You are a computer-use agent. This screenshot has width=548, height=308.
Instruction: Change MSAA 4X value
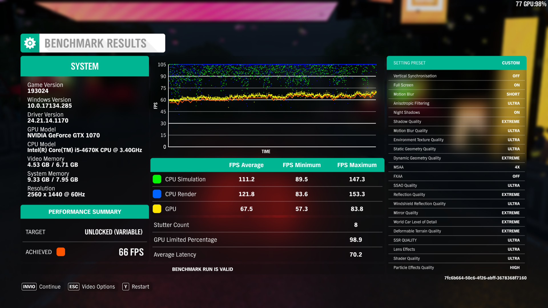click(x=517, y=167)
